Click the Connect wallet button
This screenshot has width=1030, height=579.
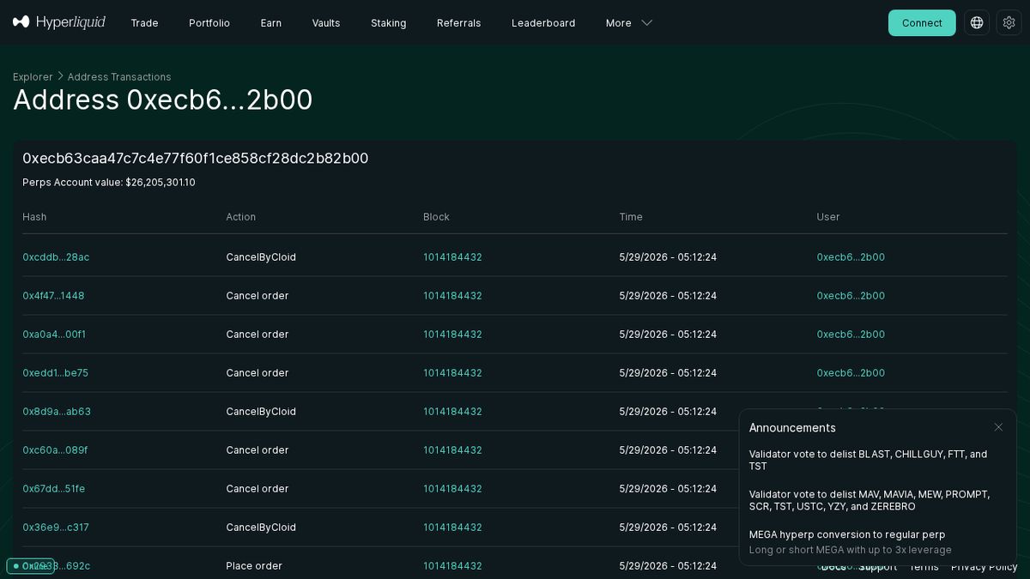click(922, 23)
